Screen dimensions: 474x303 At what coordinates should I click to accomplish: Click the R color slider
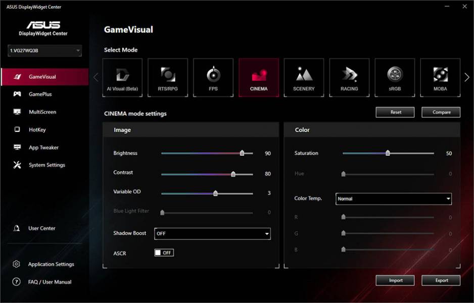pos(389,217)
